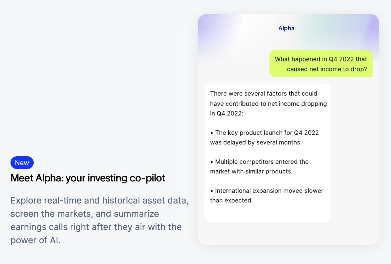
Task: Click the blue "New" badge
Action: point(22,163)
